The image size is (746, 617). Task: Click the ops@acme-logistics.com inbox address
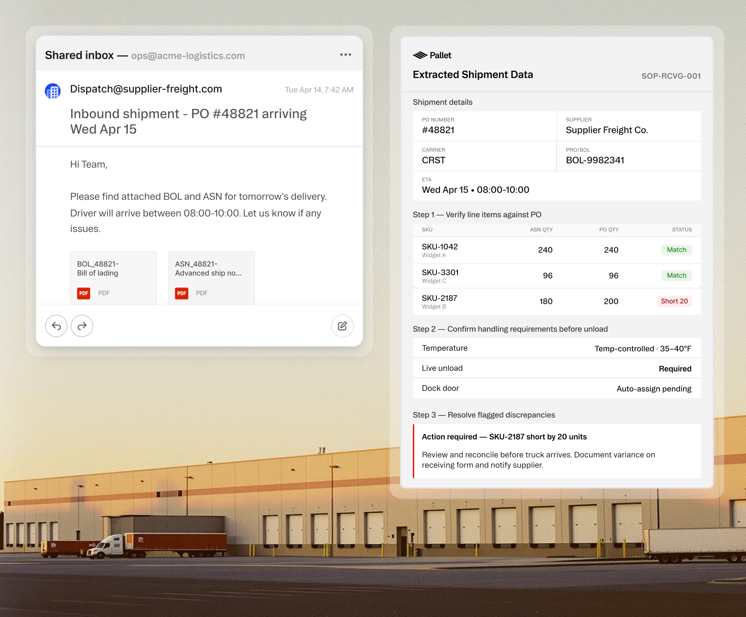[188, 56]
